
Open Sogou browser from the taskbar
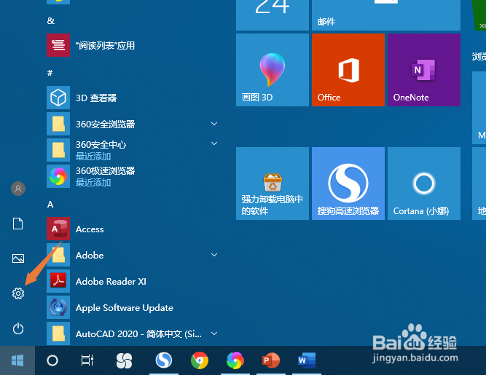pyautogui.click(x=164, y=360)
